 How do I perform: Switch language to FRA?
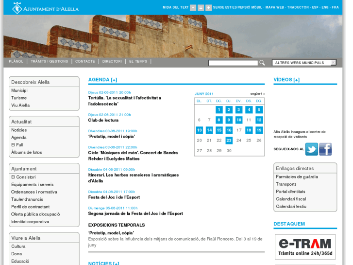coord(335,7)
